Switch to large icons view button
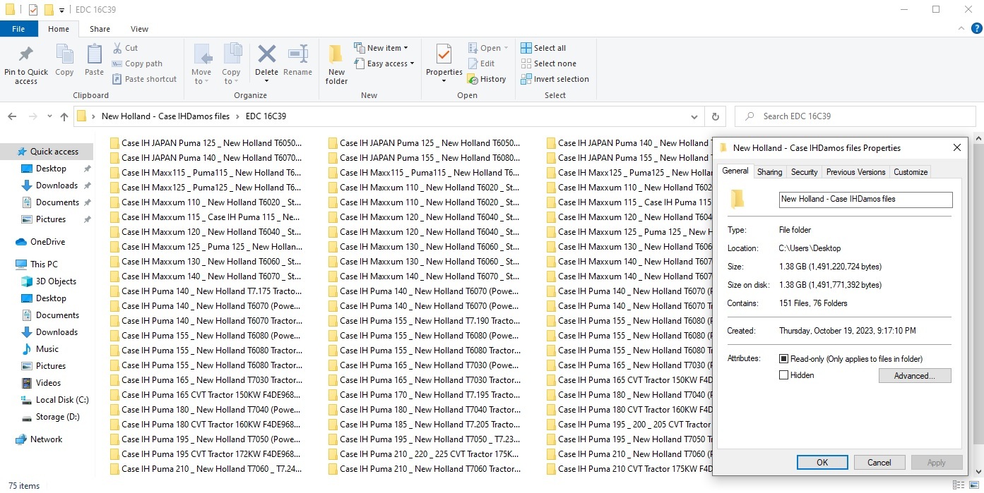984x493 pixels. tap(974, 485)
